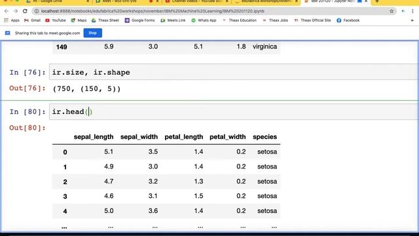The image size is (419, 236).
Task: Close the edufabrica workshops tab
Action: (297, 1)
